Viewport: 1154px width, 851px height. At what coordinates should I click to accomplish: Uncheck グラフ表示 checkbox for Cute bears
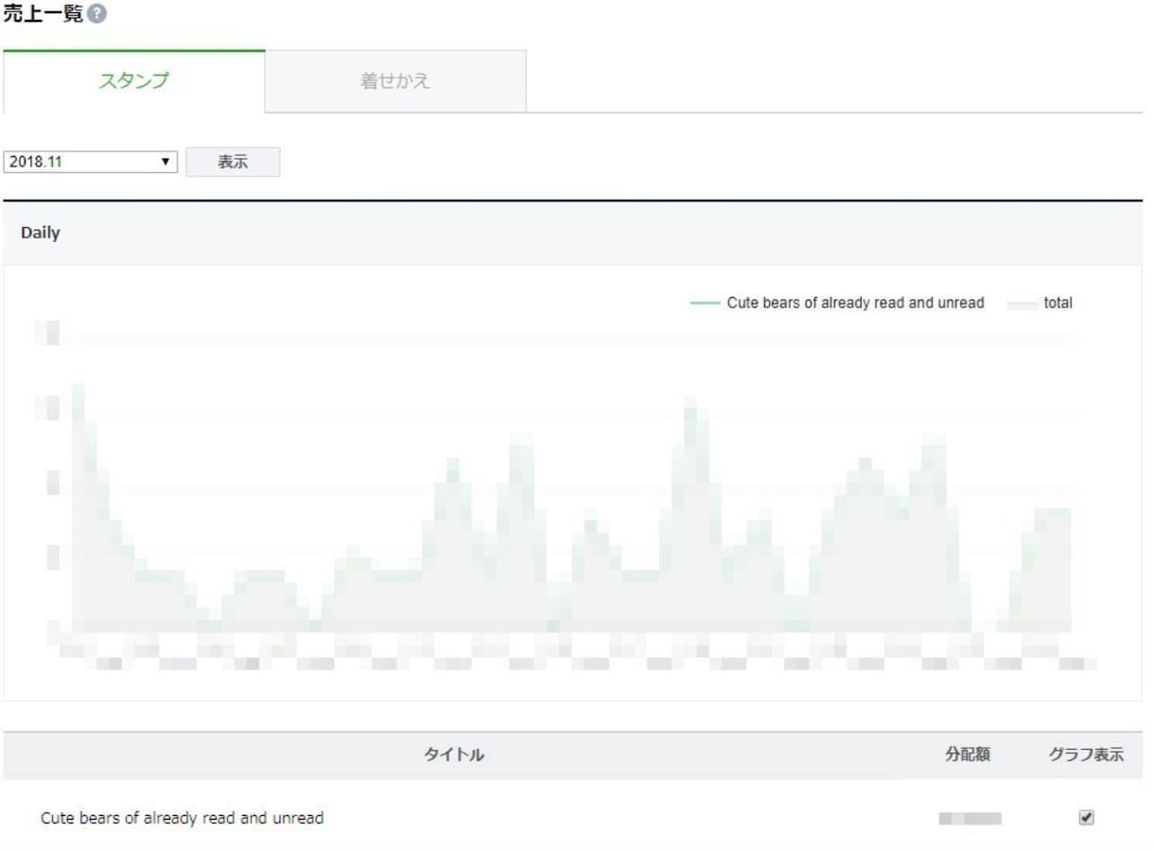pos(1086,818)
